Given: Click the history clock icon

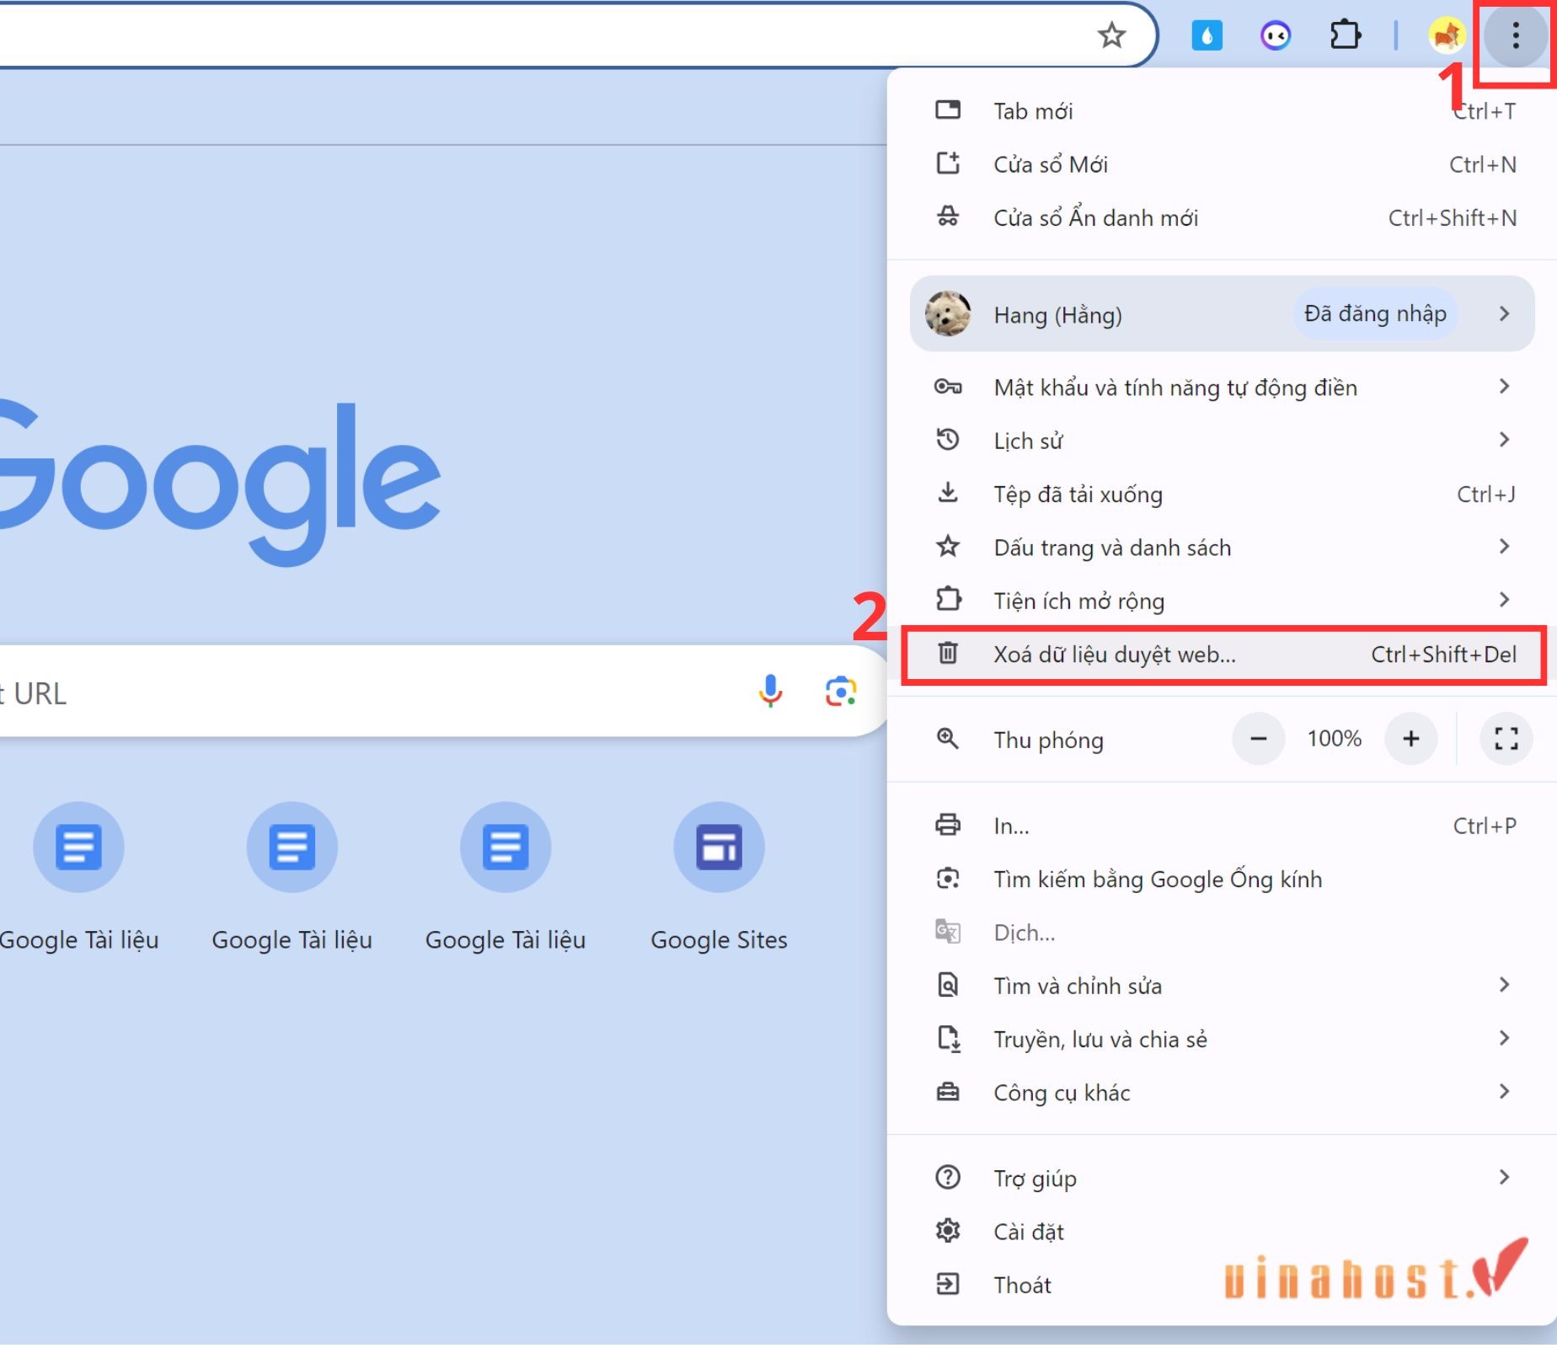Looking at the screenshot, I should (948, 439).
